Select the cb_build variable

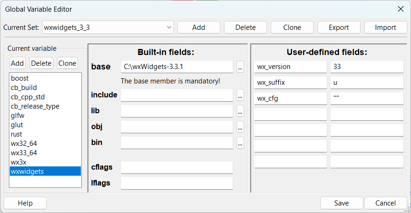pos(45,88)
